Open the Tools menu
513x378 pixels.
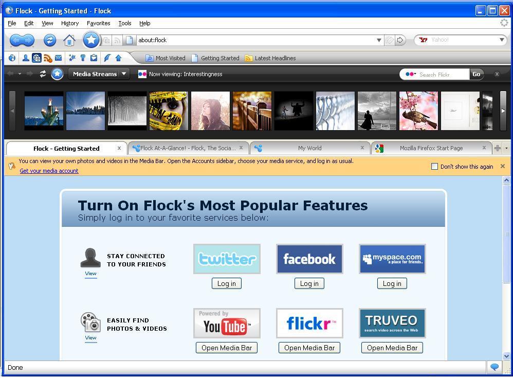point(124,23)
